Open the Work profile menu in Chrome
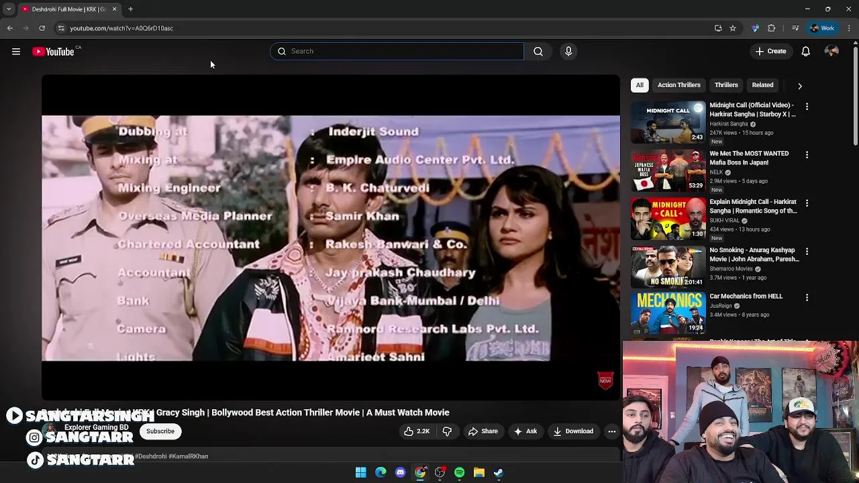 click(822, 28)
